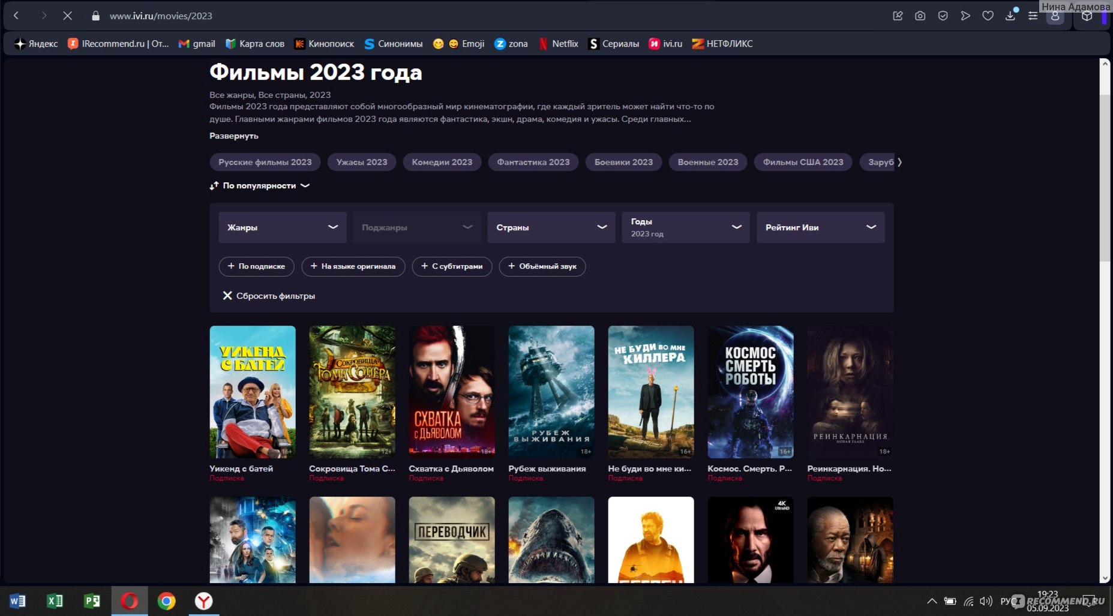
Task: Open НЕТФЛИКС bookmark
Action: click(x=722, y=44)
